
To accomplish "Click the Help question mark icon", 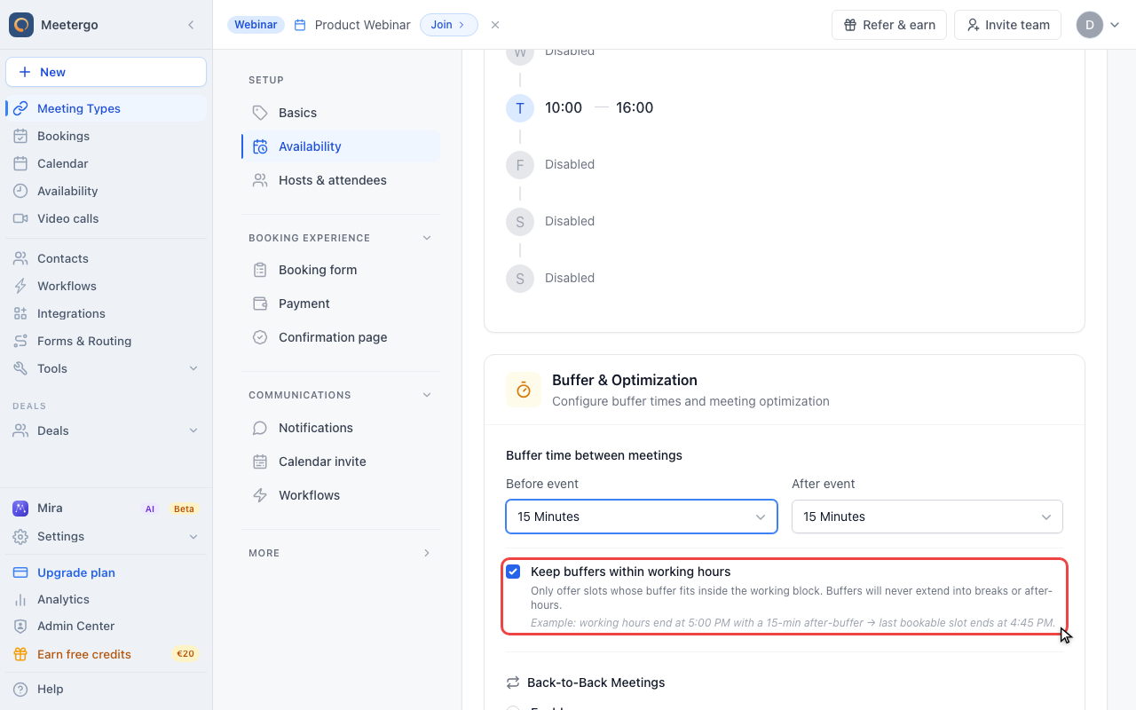I will (x=20, y=689).
